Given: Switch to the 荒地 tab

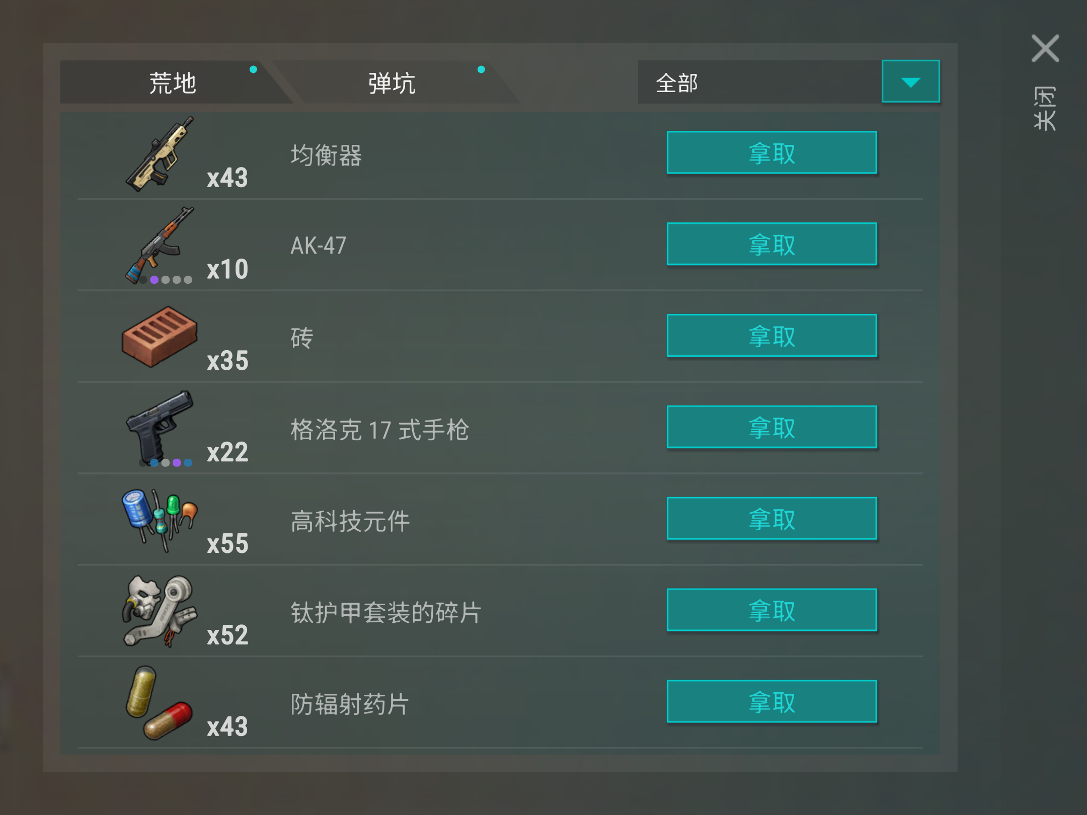Looking at the screenshot, I should (172, 83).
